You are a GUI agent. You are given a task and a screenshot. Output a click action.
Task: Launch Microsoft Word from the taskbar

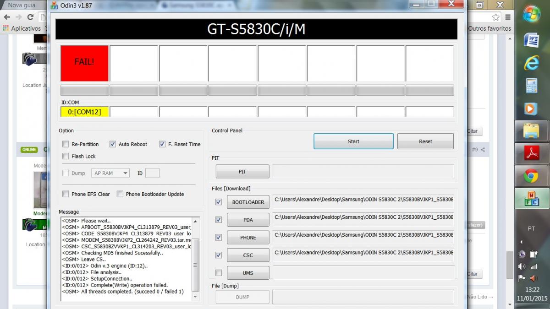[532, 40]
